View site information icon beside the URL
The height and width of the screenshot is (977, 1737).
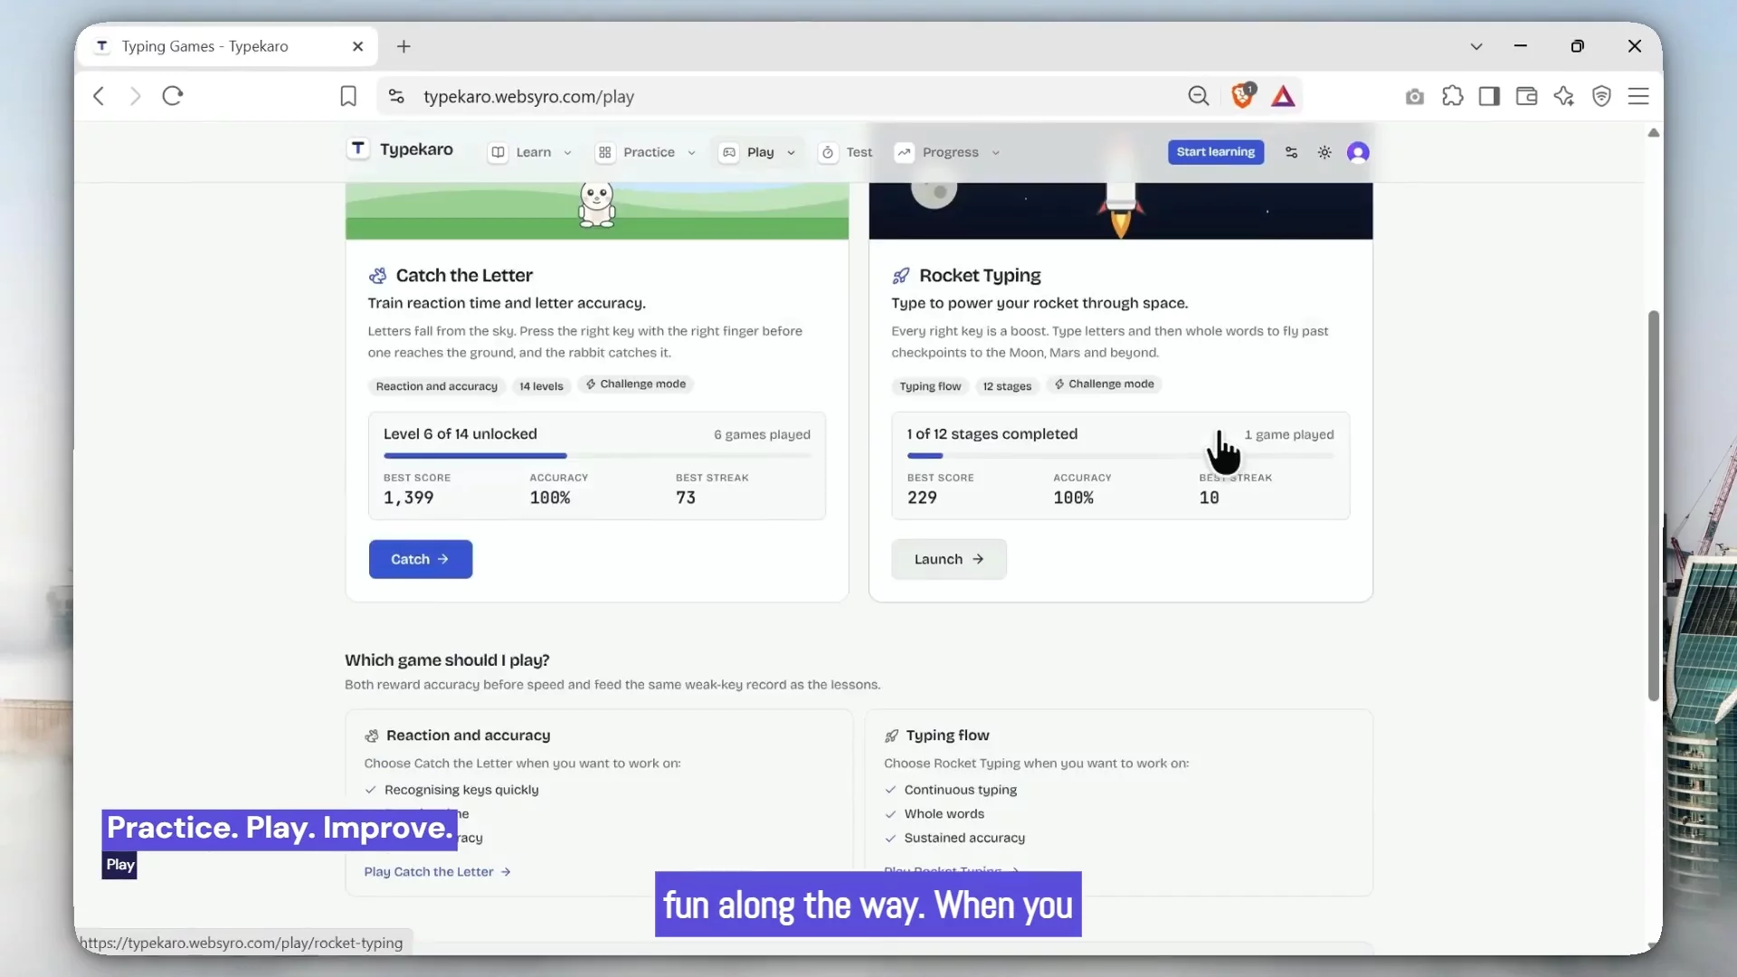click(396, 96)
